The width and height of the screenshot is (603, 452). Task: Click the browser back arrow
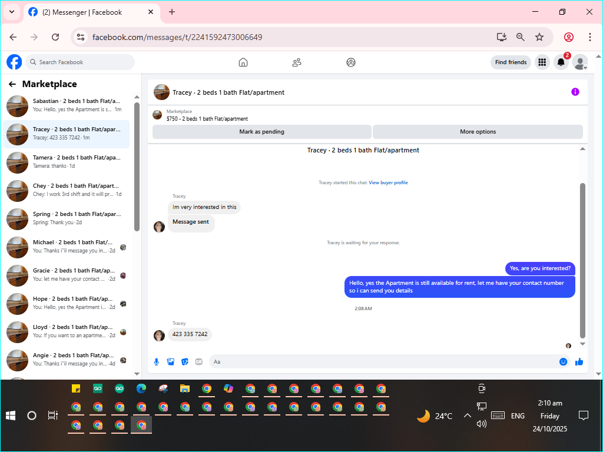13,37
